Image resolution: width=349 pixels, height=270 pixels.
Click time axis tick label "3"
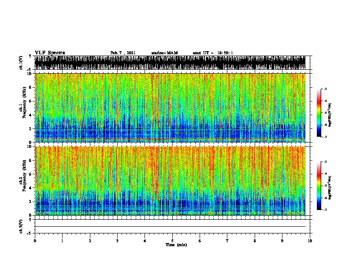pos(117,241)
